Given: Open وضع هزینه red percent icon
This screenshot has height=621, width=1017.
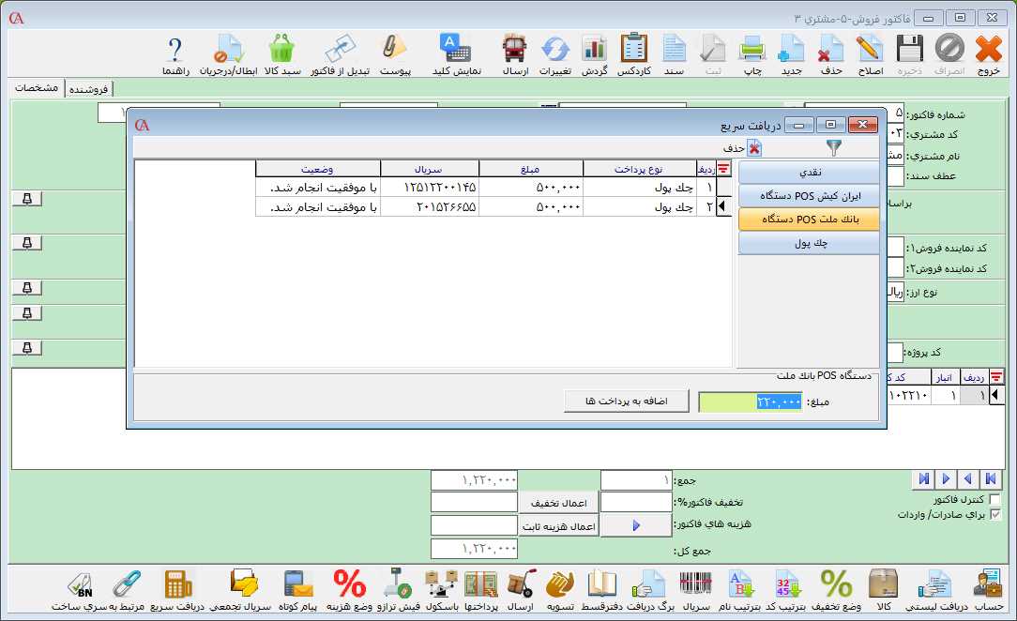Looking at the screenshot, I should click(x=350, y=589).
